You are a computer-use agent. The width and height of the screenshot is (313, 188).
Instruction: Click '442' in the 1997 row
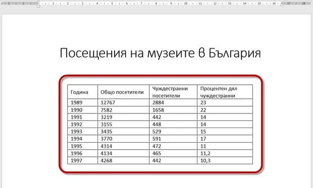(x=156, y=160)
